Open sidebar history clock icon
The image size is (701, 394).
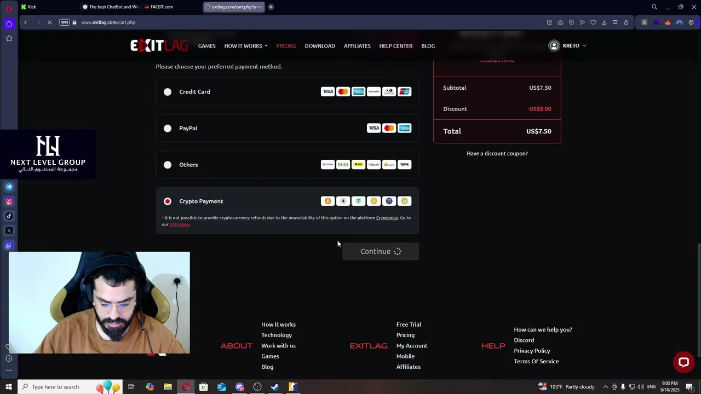(x=9, y=358)
